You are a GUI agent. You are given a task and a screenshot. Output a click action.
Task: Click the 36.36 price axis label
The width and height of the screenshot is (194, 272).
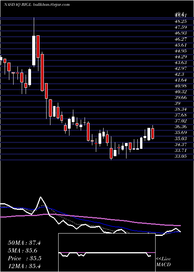pyautogui.click(x=181, y=127)
